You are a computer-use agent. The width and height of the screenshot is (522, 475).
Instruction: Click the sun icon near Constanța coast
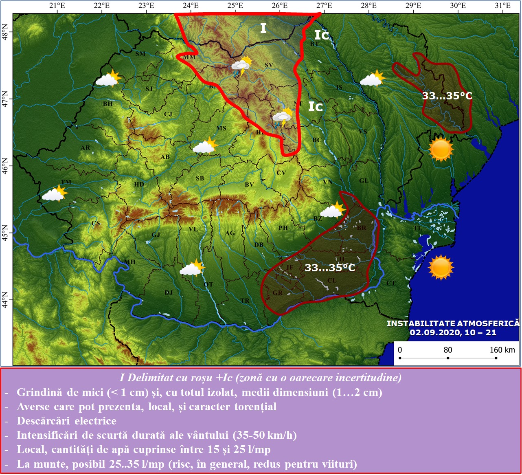441,268
